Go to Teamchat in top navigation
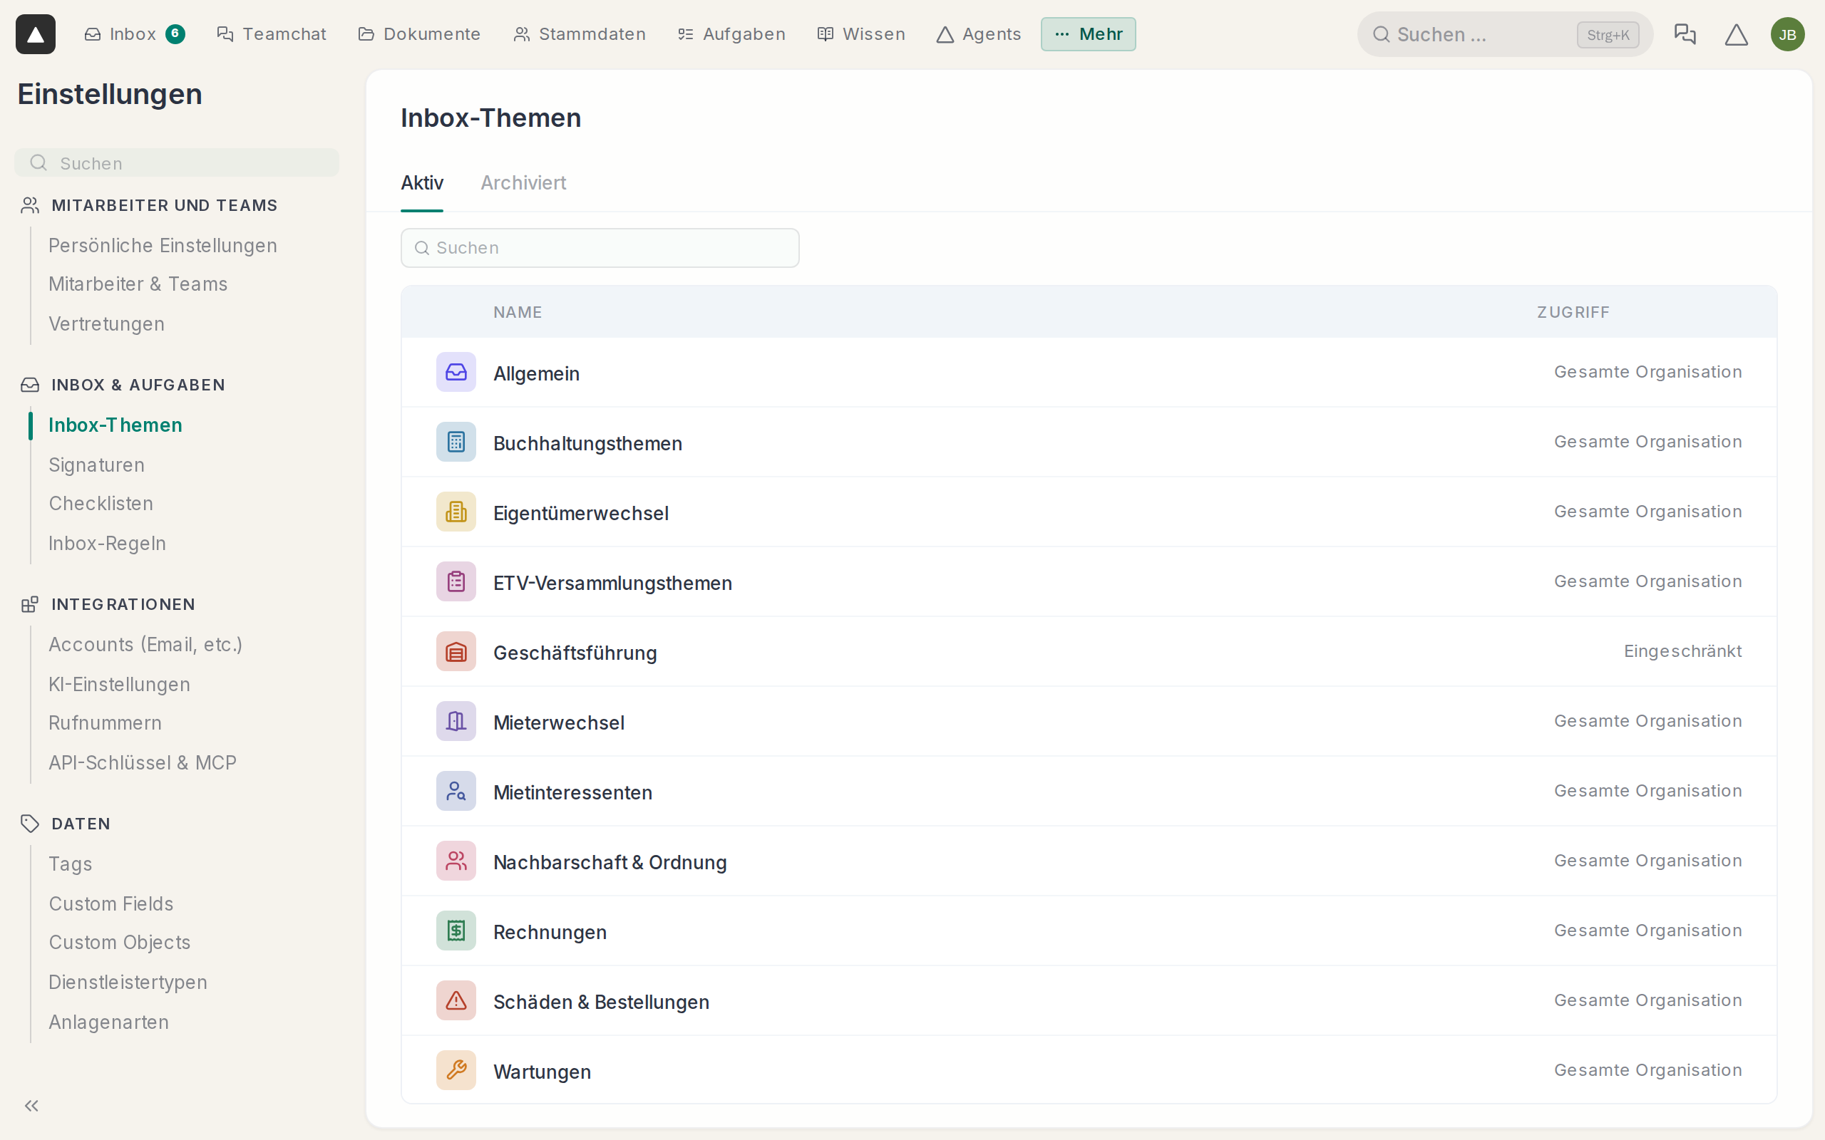Viewport: 1825px width, 1140px height. click(272, 34)
